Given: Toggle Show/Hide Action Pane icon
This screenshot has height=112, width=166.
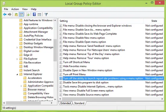Looking at the screenshot, I should coord(39,14).
